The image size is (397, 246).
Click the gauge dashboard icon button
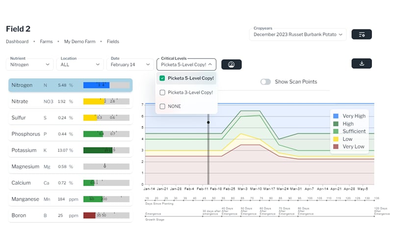tap(232, 64)
